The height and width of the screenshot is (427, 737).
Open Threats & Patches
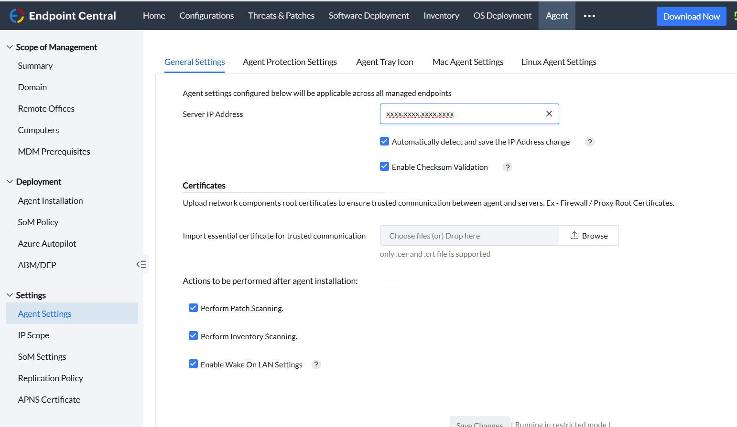[281, 16]
